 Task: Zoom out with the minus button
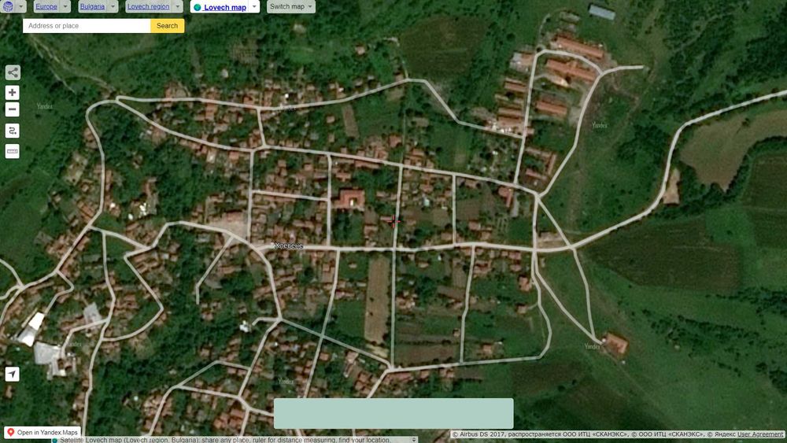click(13, 109)
